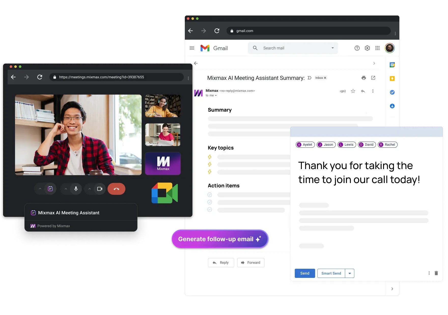Screen dimensions: 448x315
Task: Click the Smart Send button
Action: pos(331,273)
